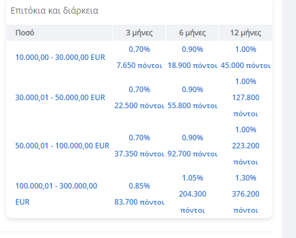Click '92.700 πόντοι' in the 6-month column
The width and height of the screenshot is (296, 238).
coord(192,154)
